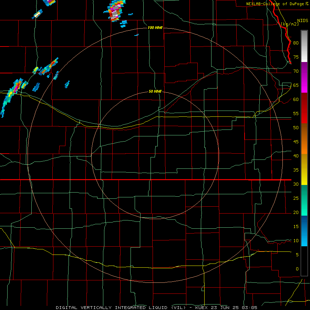Screen dimensions: 310x310
Task: Click the largest storm cell with white-magenta core
Action: [115, 10]
